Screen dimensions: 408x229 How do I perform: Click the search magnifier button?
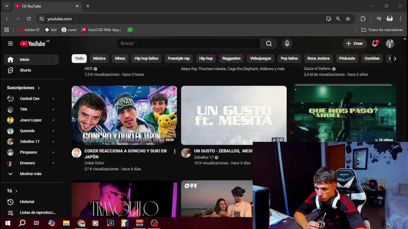[269, 44]
